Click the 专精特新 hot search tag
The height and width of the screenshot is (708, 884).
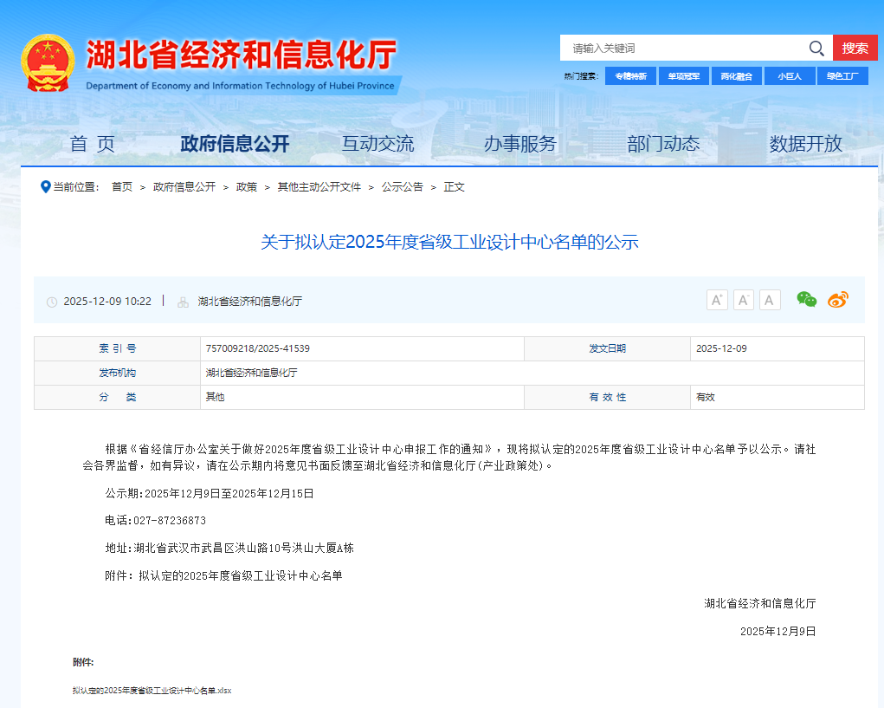tap(630, 76)
